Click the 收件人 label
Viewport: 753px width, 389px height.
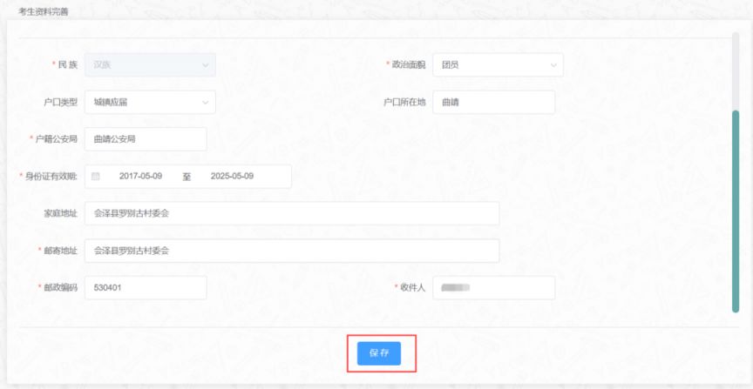pyautogui.click(x=413, y=288)
